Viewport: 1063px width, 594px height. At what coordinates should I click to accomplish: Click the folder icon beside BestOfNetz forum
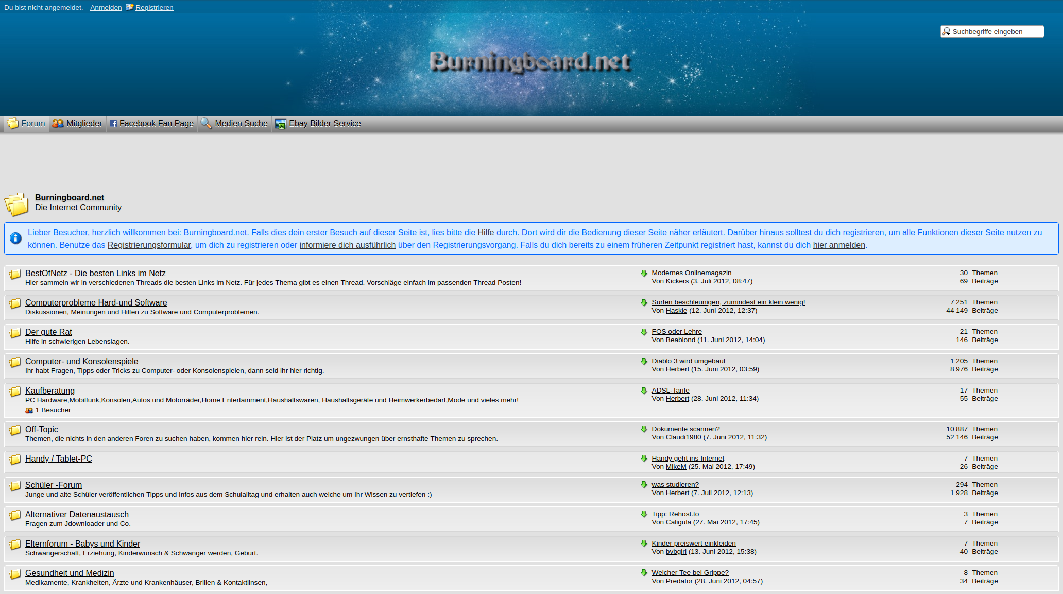coord(15,274)
